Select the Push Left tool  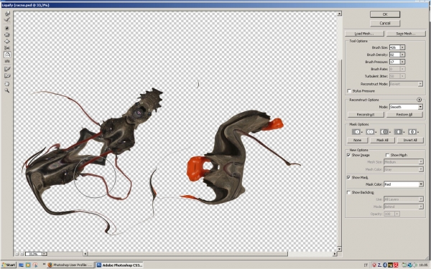point(7,48)
